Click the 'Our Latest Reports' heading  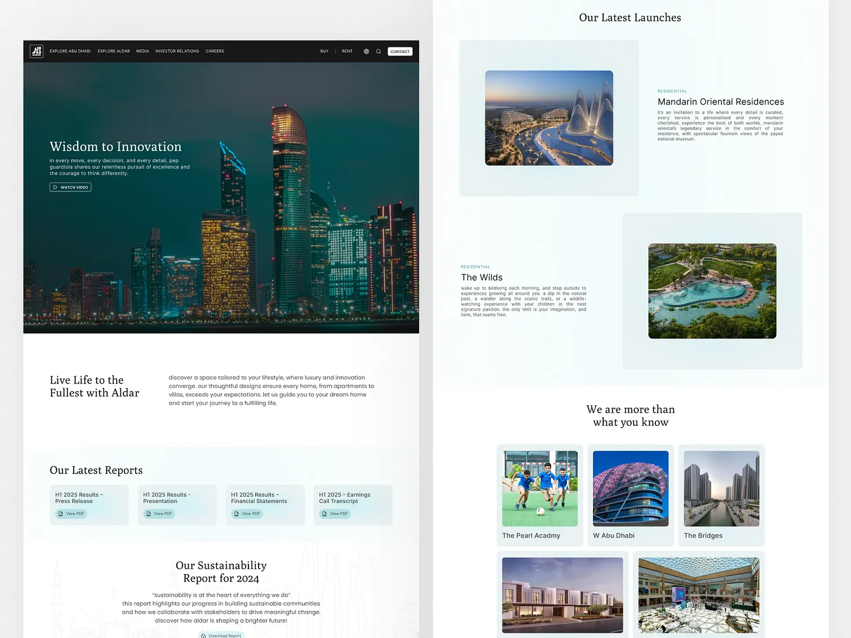pyautogui.click(x=96, y=470)
